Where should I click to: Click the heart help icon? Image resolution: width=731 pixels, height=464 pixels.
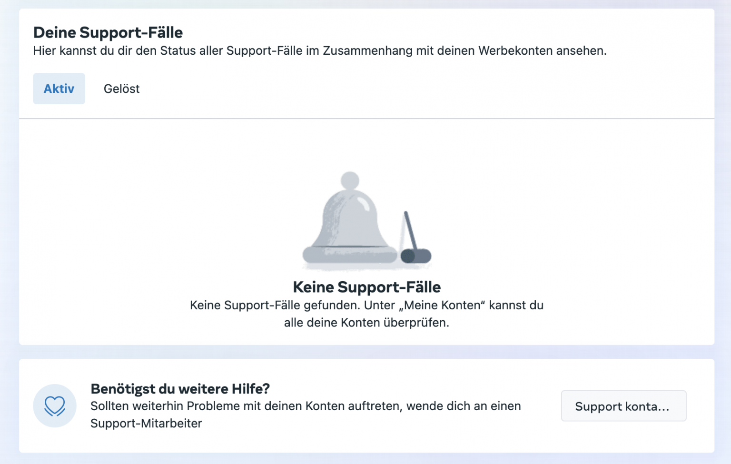click(x=55, y=406)
